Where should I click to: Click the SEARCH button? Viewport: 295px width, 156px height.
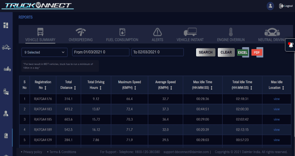tap(206, 52)
